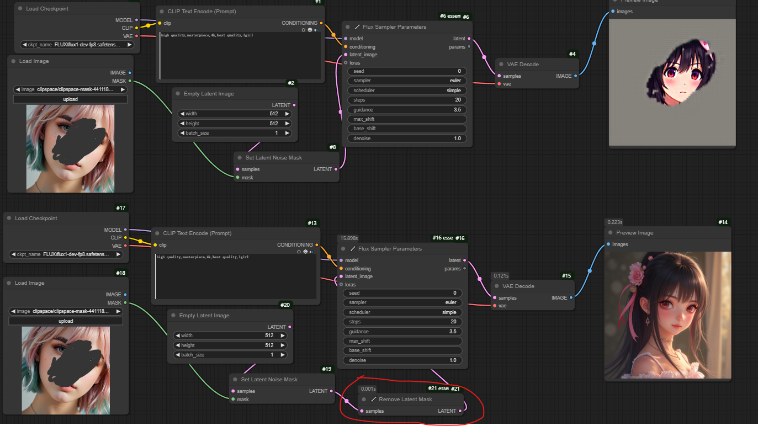Image resolution: width=758 pixels, height=426 pixels.
Task: Collapse Empty Latent Image #20 using its title dot
Action: [x=174, y=316]
